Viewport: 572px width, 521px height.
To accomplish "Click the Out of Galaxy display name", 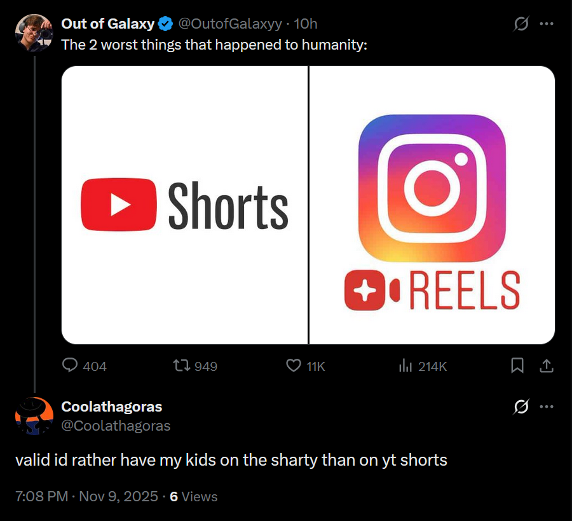I will tap(107, 24).
